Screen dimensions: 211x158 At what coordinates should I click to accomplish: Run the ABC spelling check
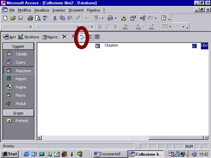(46, 18)
